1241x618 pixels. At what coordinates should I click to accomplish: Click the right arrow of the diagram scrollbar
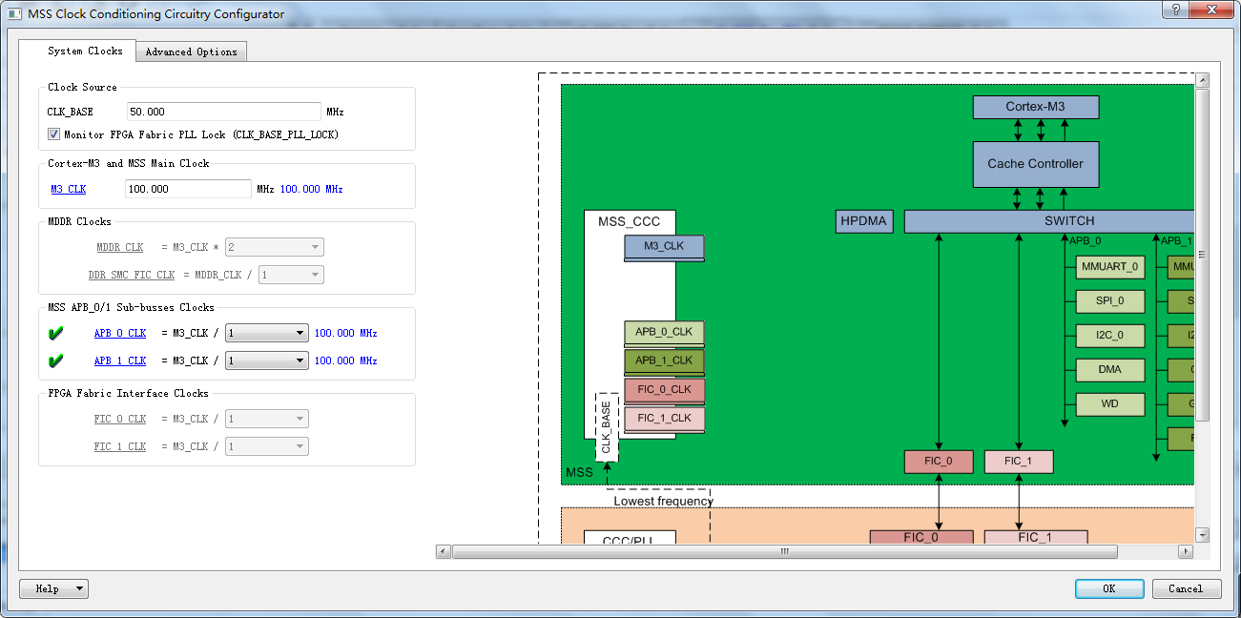(1184, 551)
